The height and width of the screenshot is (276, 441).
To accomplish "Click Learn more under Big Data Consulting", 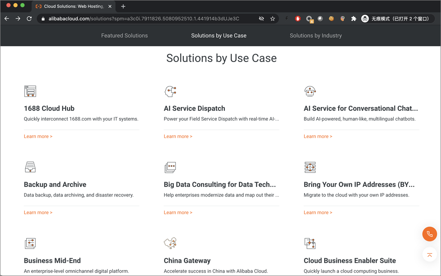I will (x=178, y=213).
